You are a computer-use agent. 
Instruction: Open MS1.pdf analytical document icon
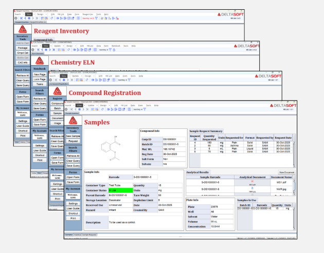pos(253,181)
